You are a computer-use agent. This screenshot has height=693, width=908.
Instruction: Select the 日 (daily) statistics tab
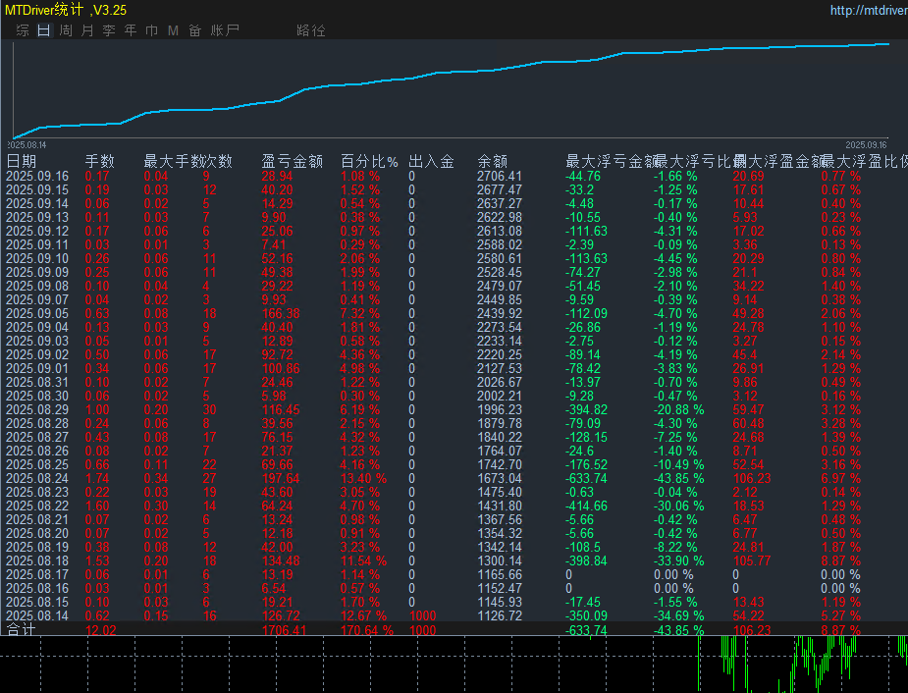[43, 30]
